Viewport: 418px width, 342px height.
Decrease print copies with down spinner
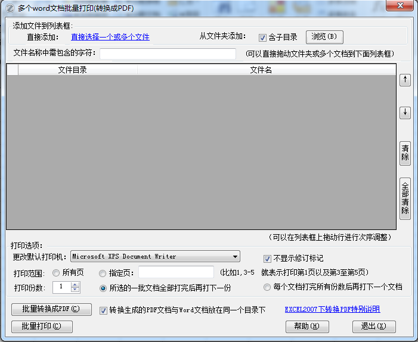(x=75, y=290)
